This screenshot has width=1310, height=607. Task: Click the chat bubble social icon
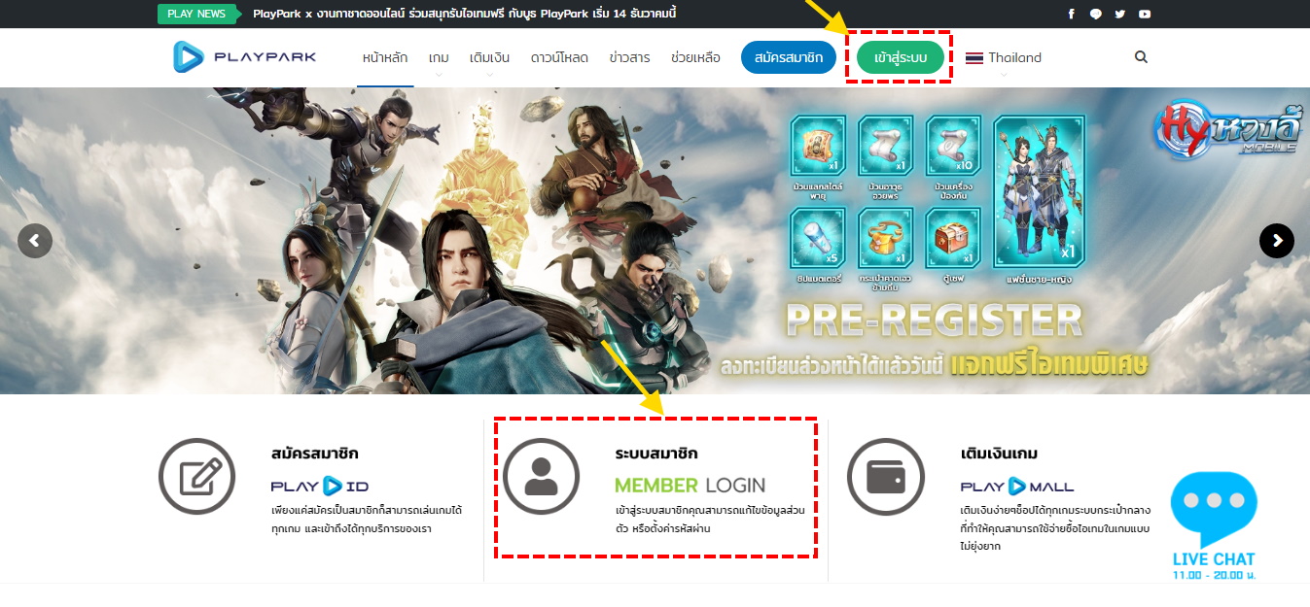[x=1096, y=14]
